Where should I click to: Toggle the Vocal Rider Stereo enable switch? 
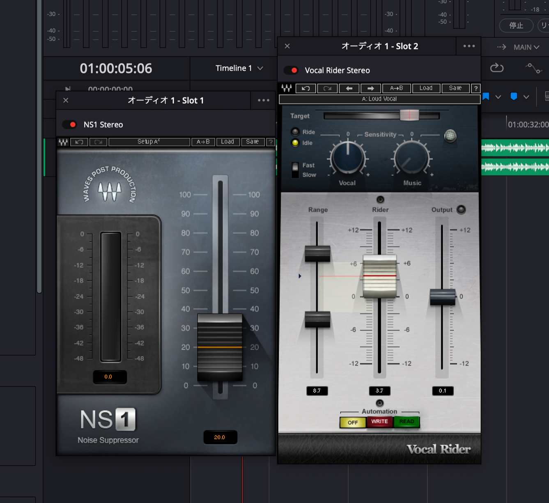point(291,70)
